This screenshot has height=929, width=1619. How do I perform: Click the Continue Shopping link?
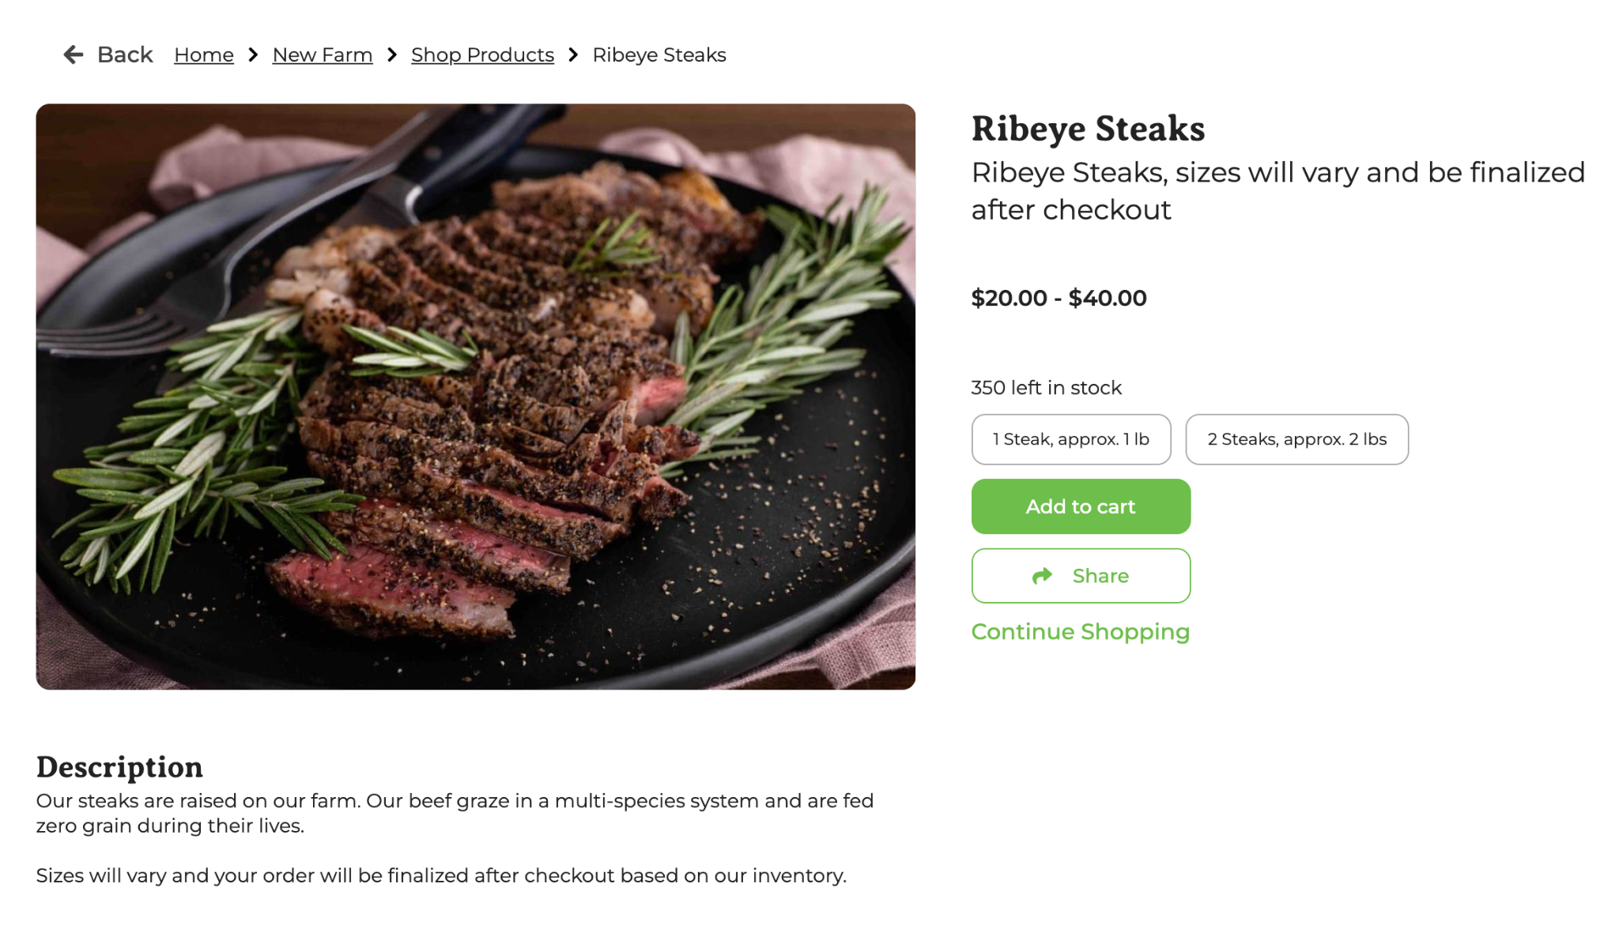click(1080, 632)
